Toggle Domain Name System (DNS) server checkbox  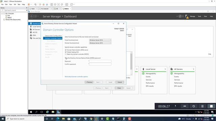coord(66,50)
